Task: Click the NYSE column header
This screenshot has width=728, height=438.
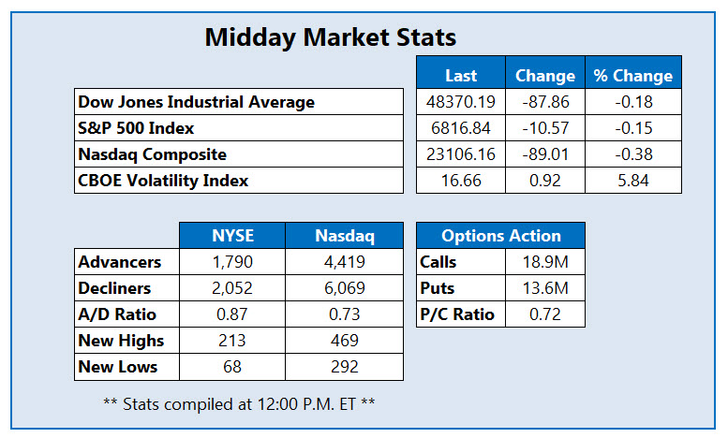Action: [x=233, y=236]
